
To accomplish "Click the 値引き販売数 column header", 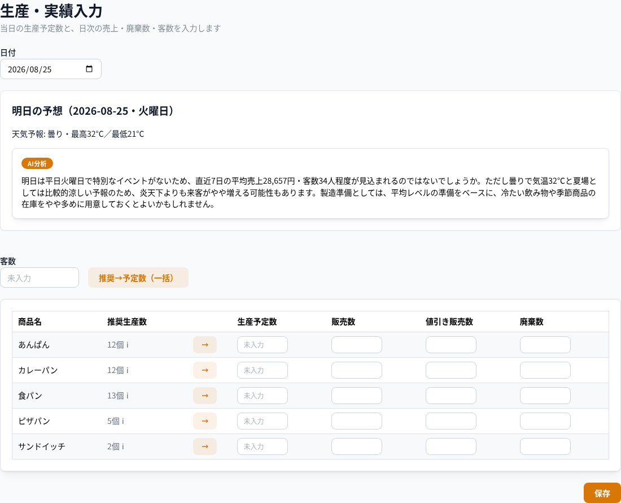I will click(449, 322).
